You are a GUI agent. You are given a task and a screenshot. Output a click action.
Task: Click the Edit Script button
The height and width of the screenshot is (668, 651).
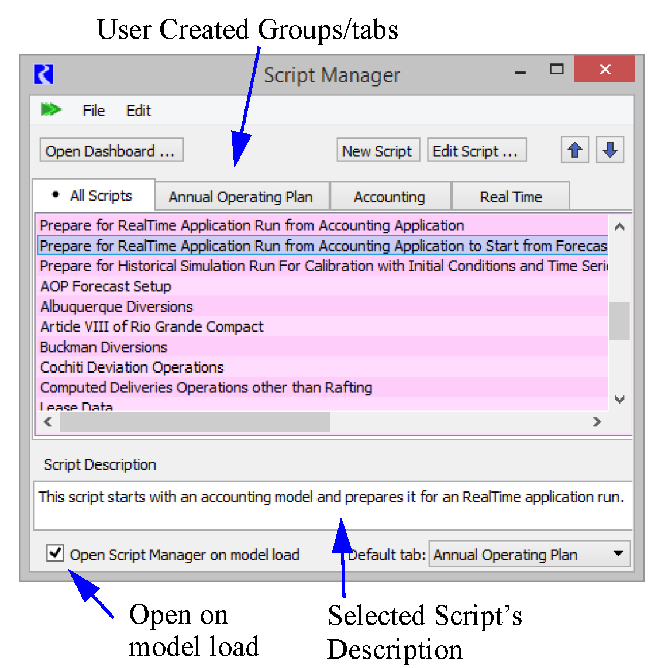[476, 151]
